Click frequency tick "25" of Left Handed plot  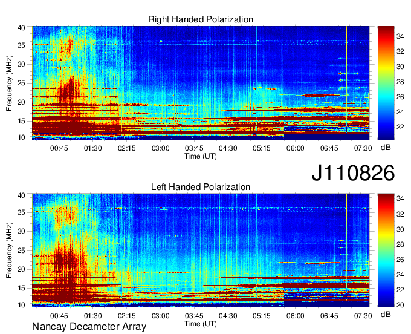tap(22, 250)
